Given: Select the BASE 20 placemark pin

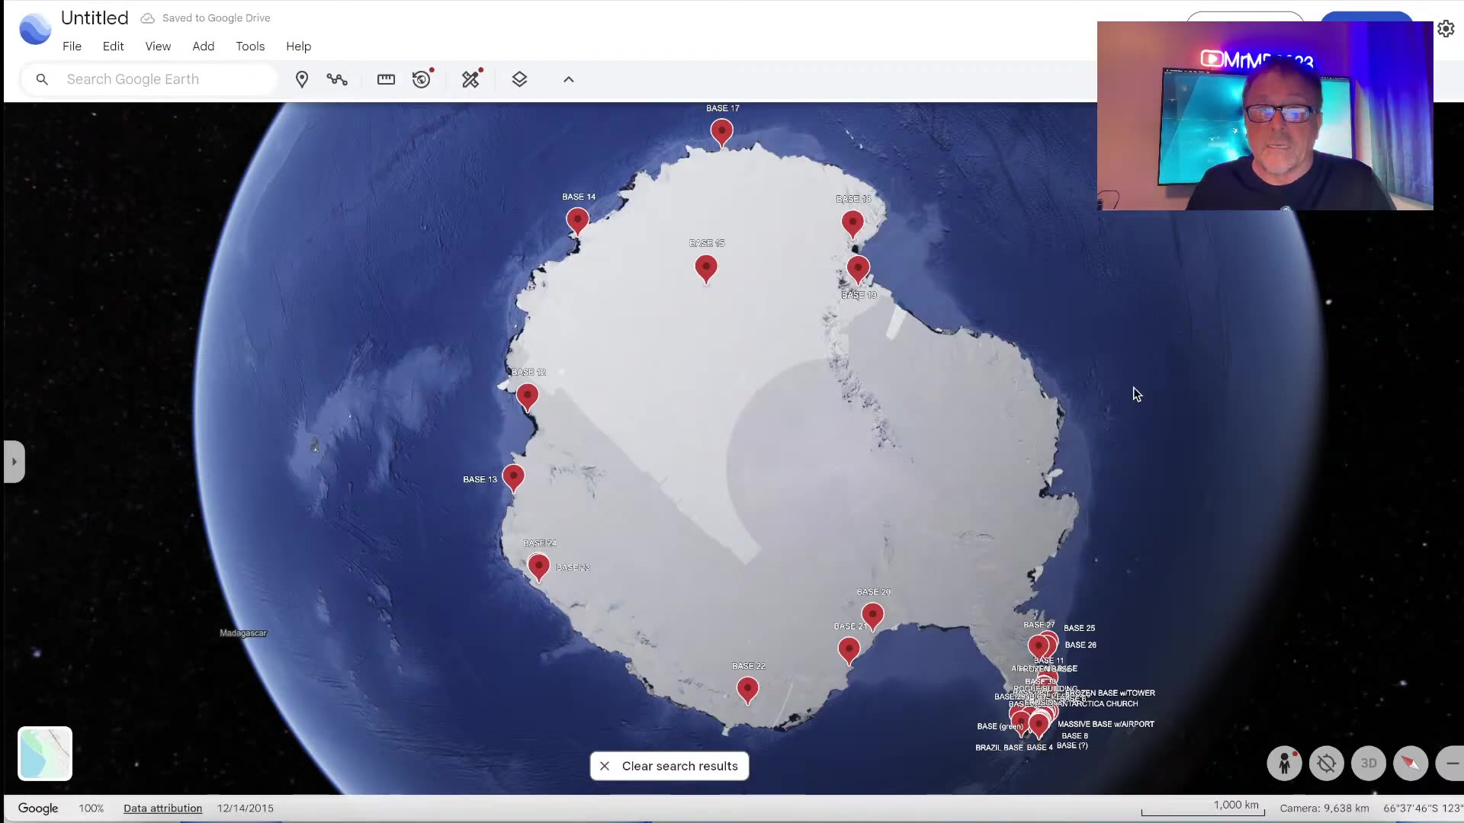Looking at the screenshot, I should point(872,616).
